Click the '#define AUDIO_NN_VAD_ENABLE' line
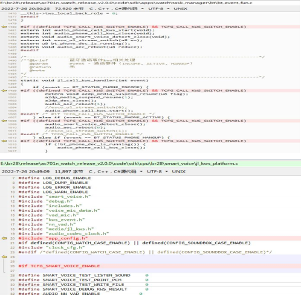Screen dimensions: 301x295 pyautogui.click(x=80, y=294)
